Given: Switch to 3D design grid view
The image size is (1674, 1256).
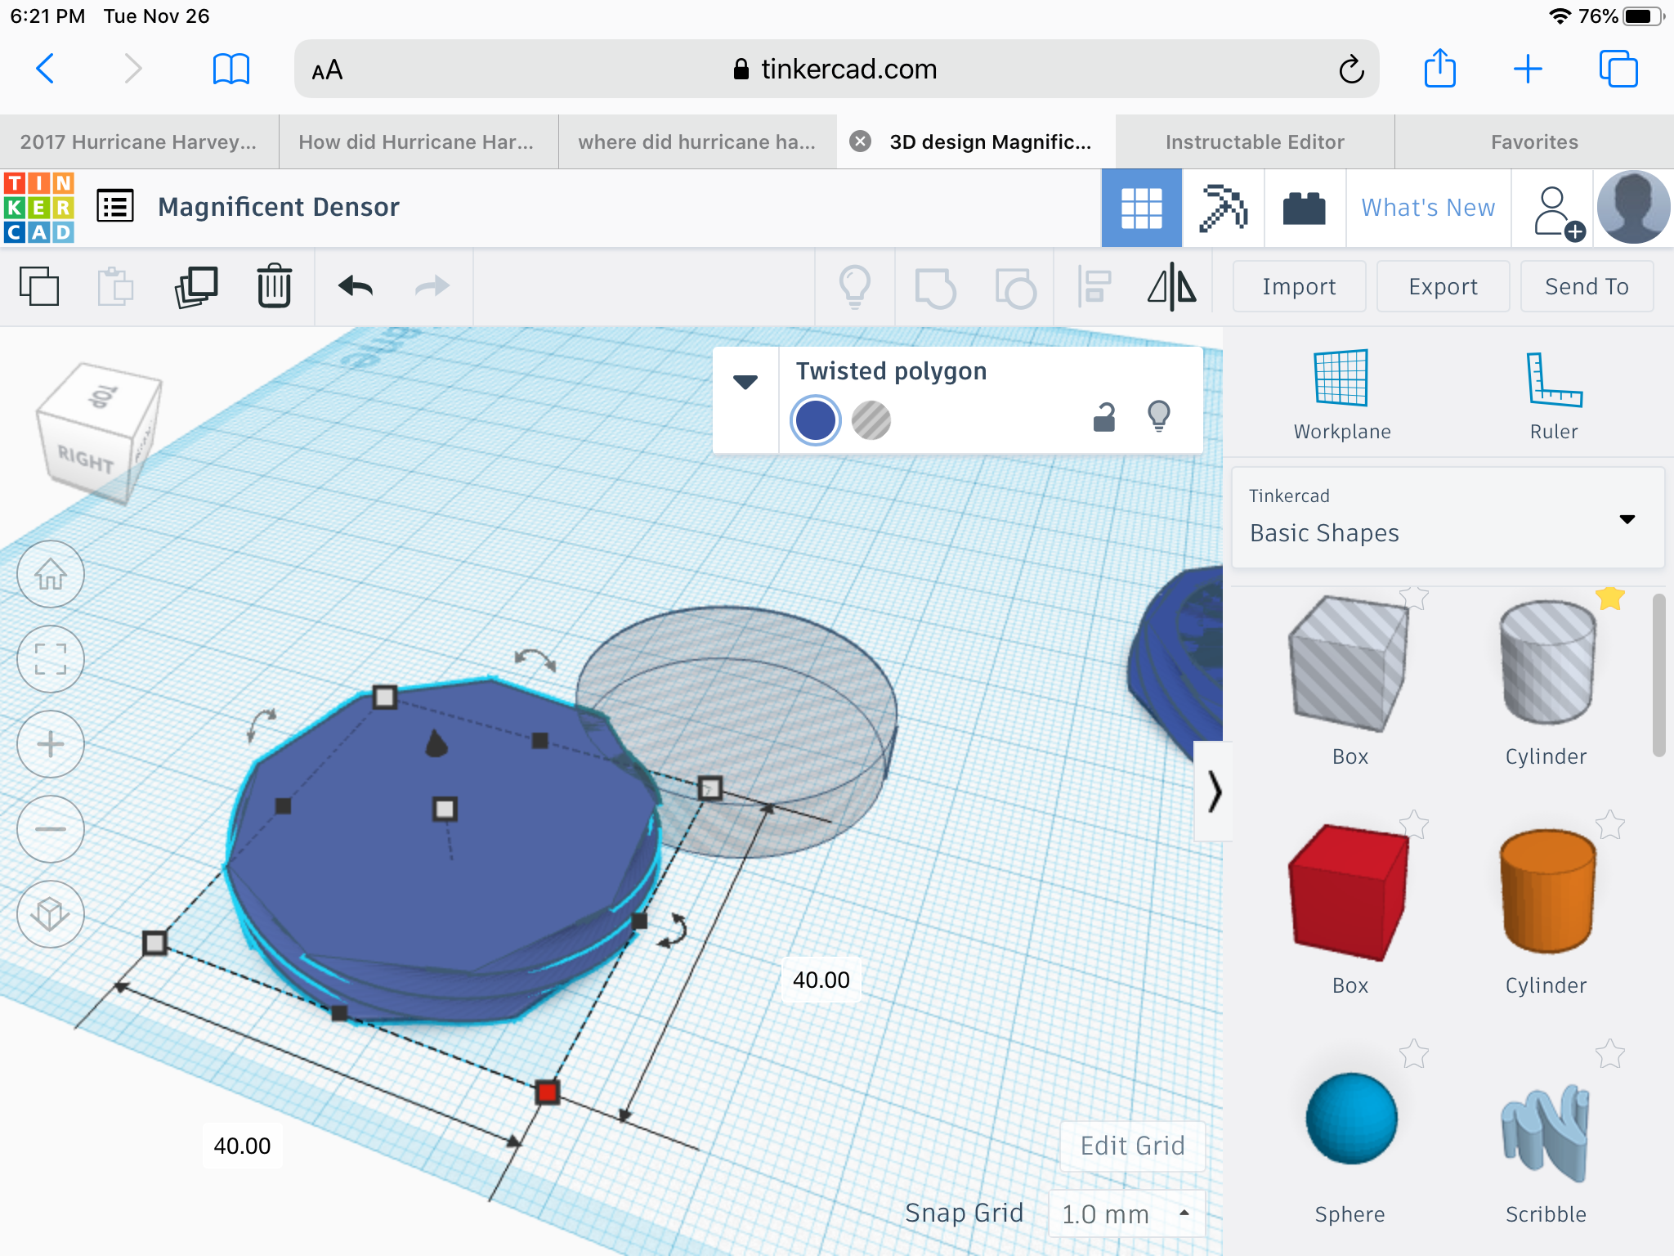Looking at the screenshot, I should click(x=1141, y=208).
